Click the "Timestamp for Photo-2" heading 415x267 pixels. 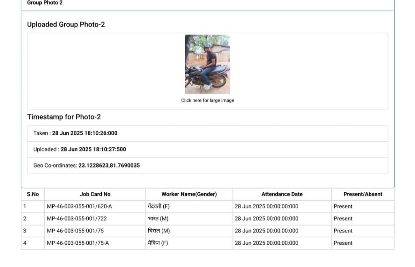point(64,117)
